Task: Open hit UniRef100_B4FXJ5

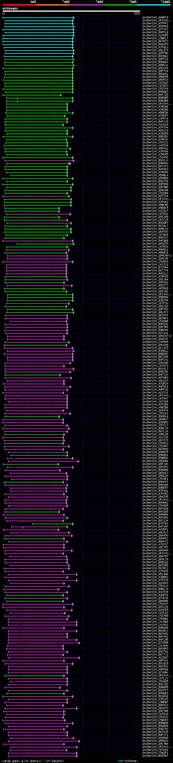Action: click(155, 122)
